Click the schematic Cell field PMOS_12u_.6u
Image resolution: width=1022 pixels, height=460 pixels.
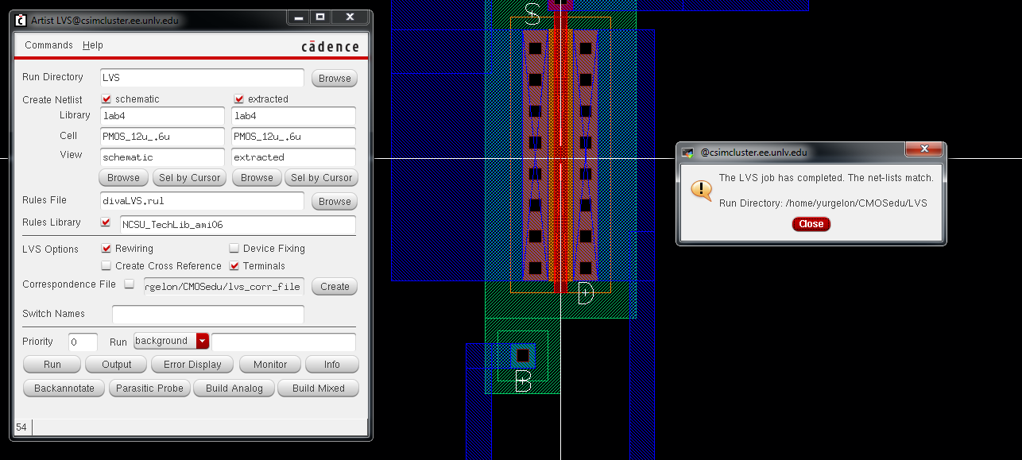162,137
